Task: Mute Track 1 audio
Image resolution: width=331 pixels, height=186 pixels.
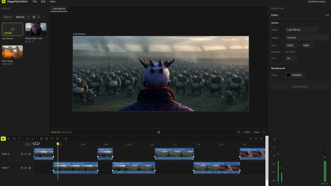Action: click(x=22, y=168)
